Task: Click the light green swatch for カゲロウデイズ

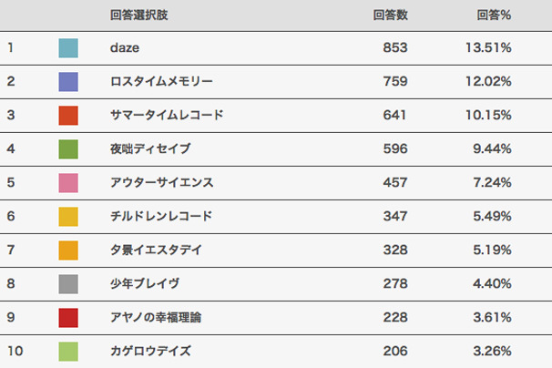Action: coord(68,352)
